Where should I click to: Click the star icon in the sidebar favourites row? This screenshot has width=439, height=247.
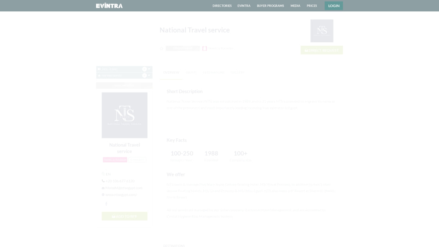tap(99, 75)
